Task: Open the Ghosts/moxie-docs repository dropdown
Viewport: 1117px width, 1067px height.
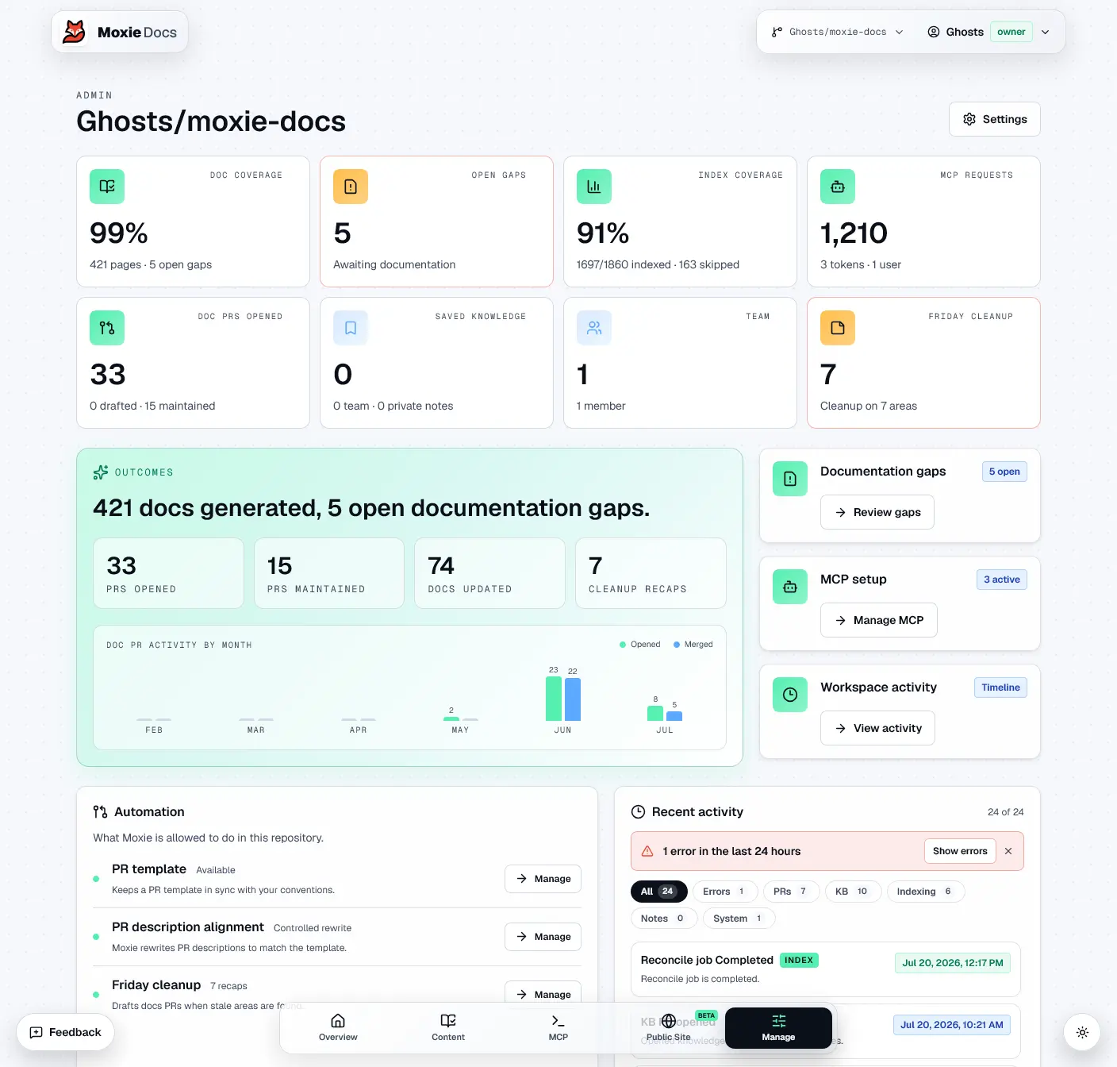Action: [837, 32]
